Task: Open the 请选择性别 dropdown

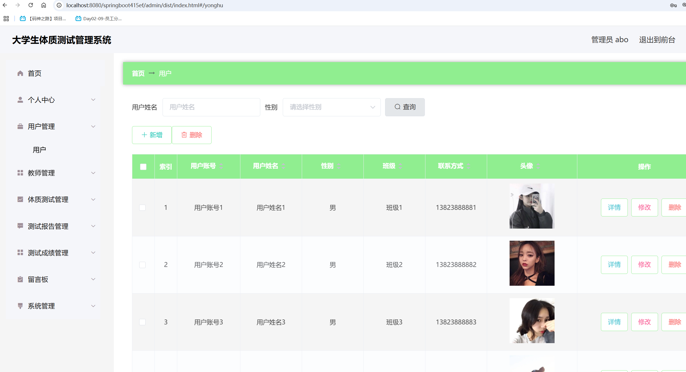Action: click(332, 107)
